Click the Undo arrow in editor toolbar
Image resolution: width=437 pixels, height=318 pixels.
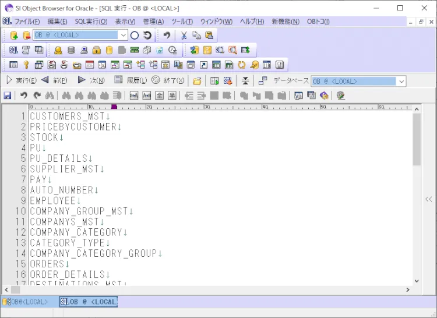pos(24,96)
